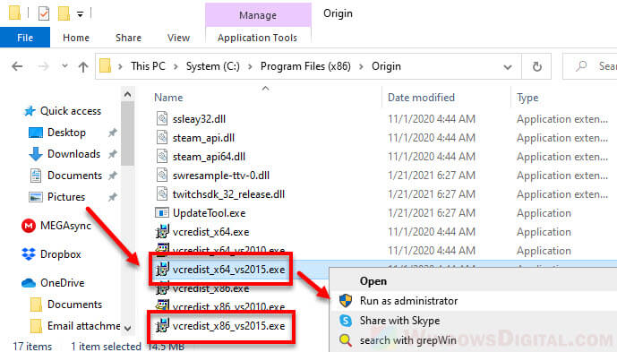This screenshot has height=352, width=617.
Task: Click the navigation pane scroll down arrow
Action: coord(127,328)
